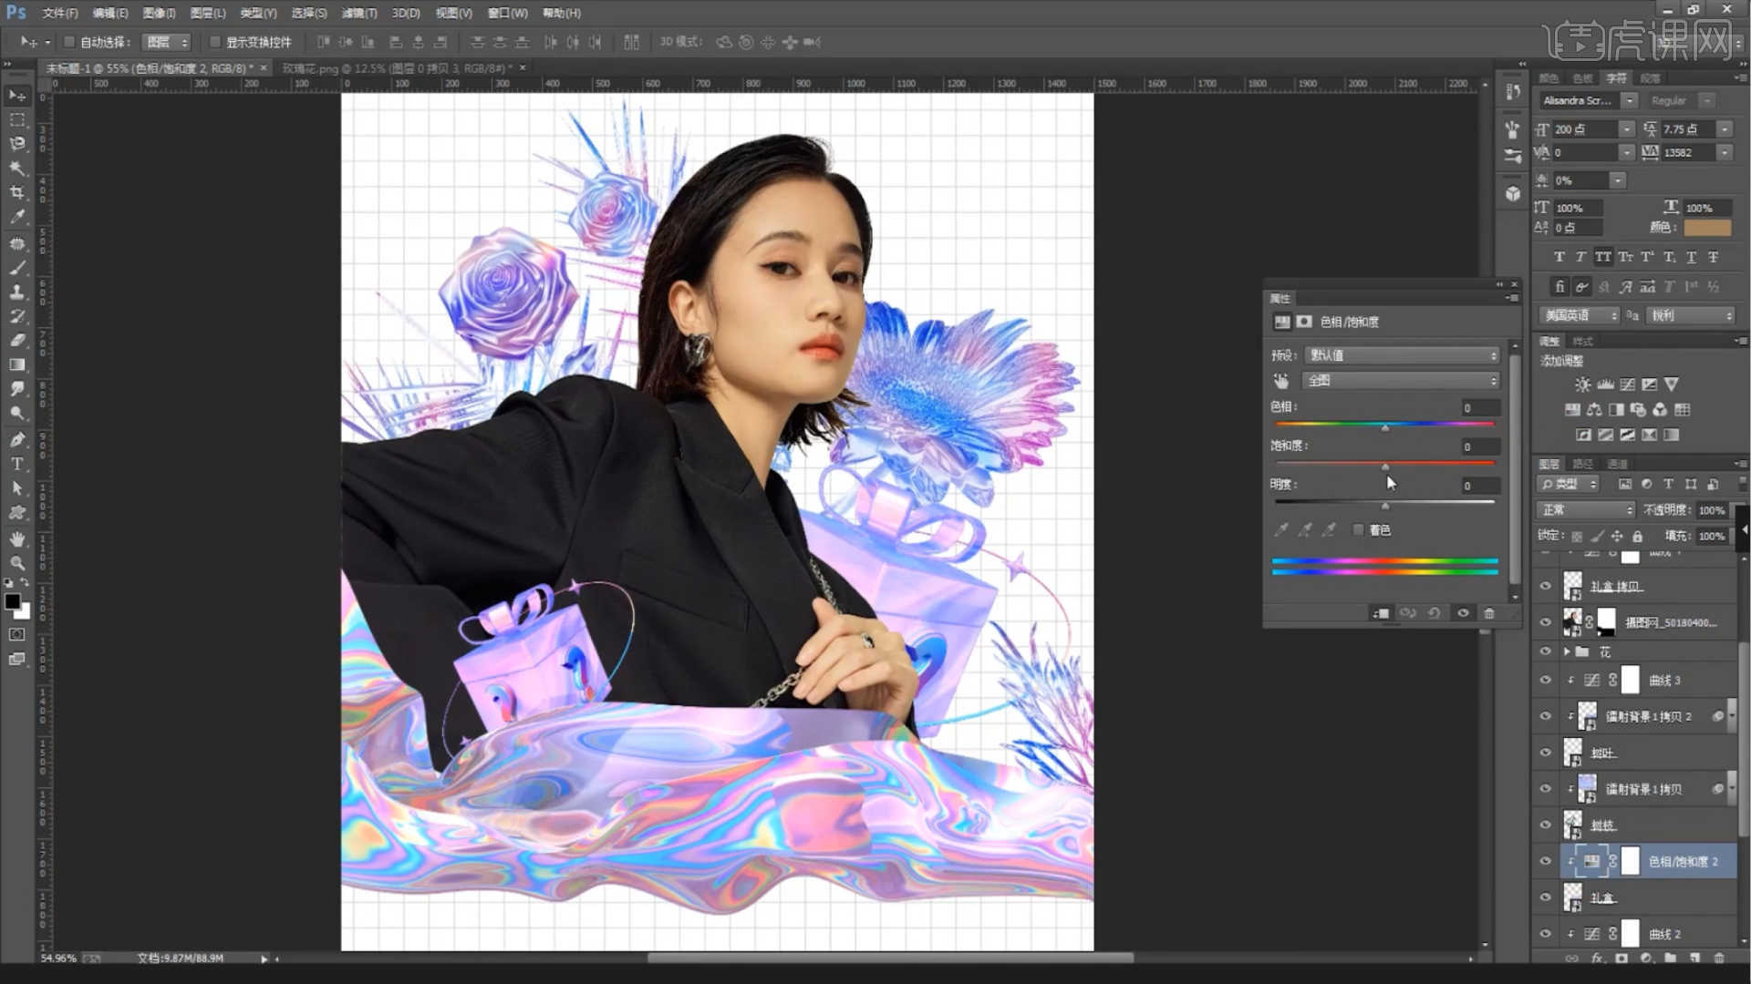Open the 窗口(W) menu

(x=507, y=13)
